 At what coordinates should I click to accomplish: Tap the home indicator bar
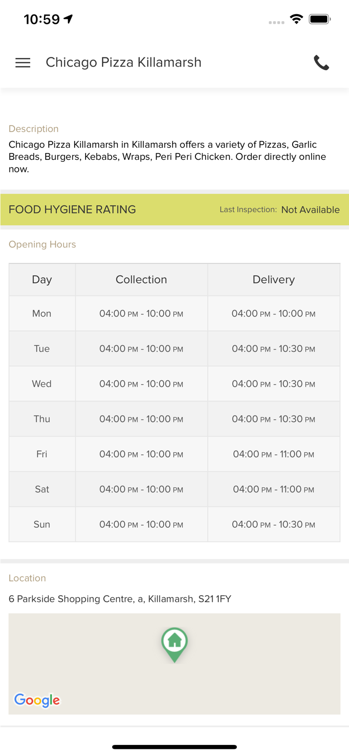pos(174,747)
